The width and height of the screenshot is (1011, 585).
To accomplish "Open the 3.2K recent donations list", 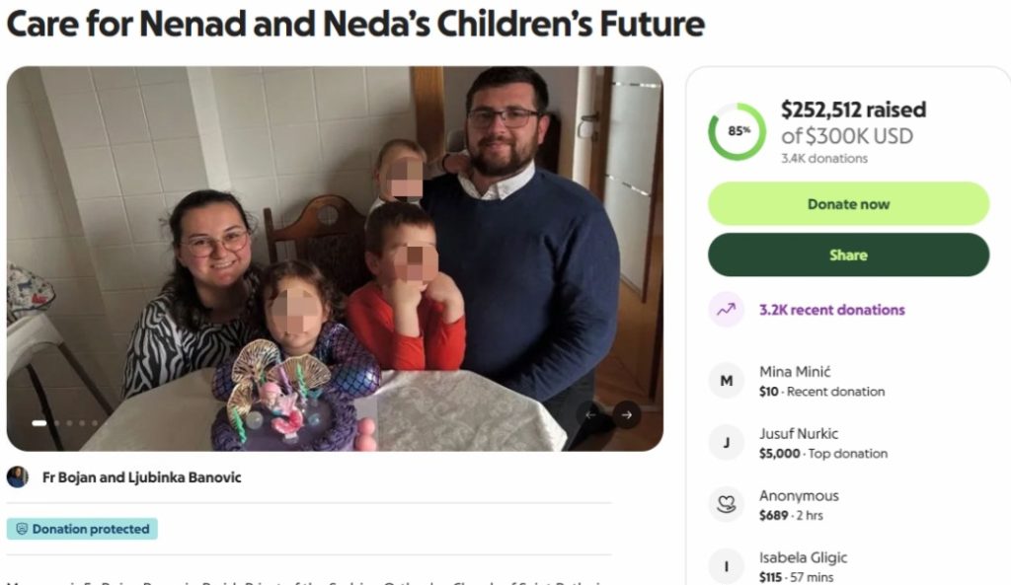I will 831,310.
